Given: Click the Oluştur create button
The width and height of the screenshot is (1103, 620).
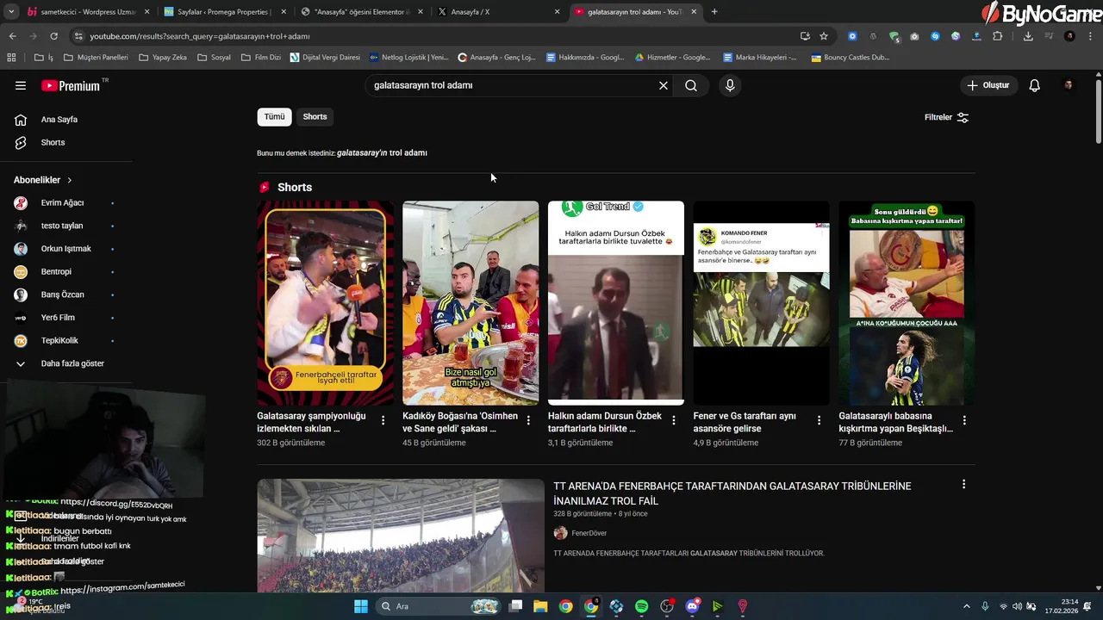Looking at the screenshot, I should tap(988, 85).
